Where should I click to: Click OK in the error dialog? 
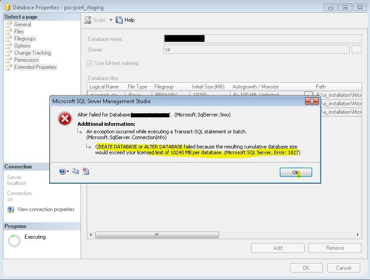(296, 172)
